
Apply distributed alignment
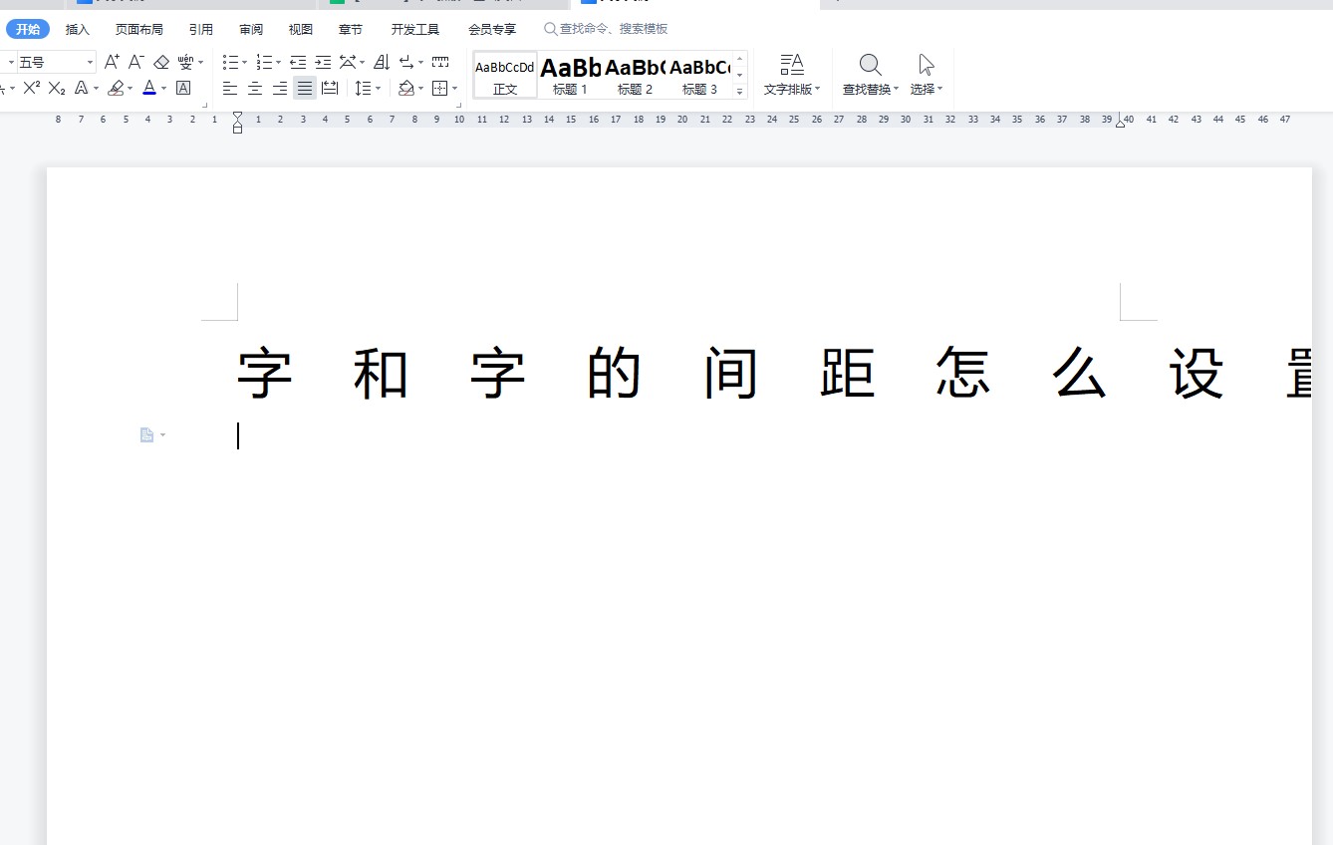click(330, 88)
